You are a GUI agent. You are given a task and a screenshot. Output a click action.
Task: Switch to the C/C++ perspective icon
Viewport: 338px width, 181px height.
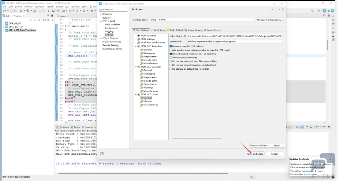[x=325, y=11]
